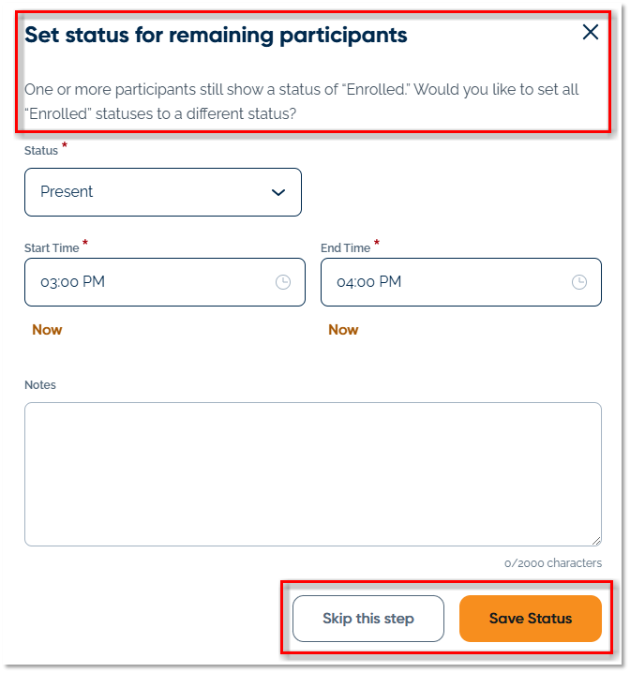Click the 'Set status for remaining participants' heading

tap(216, 36)
